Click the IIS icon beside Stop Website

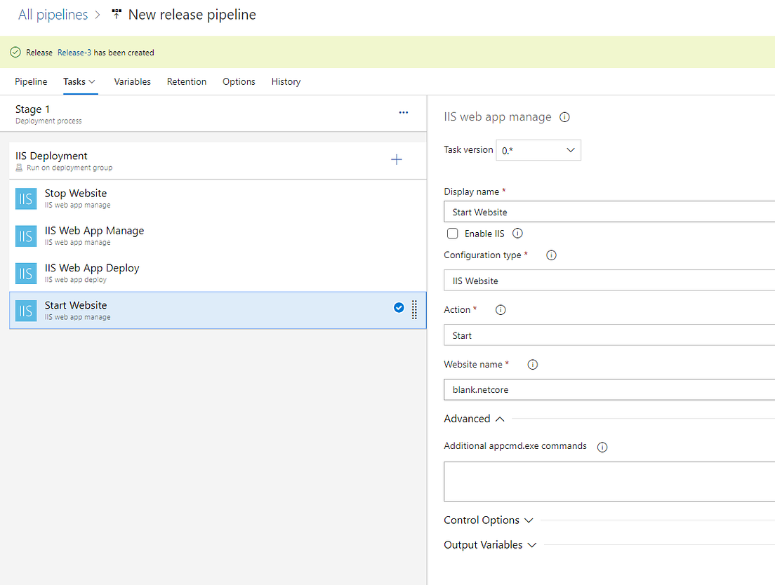click(x=26, y=199)
